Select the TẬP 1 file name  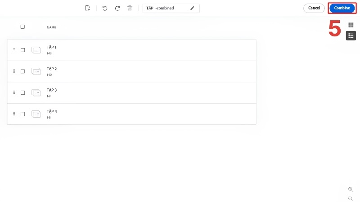tap(51, 48)
